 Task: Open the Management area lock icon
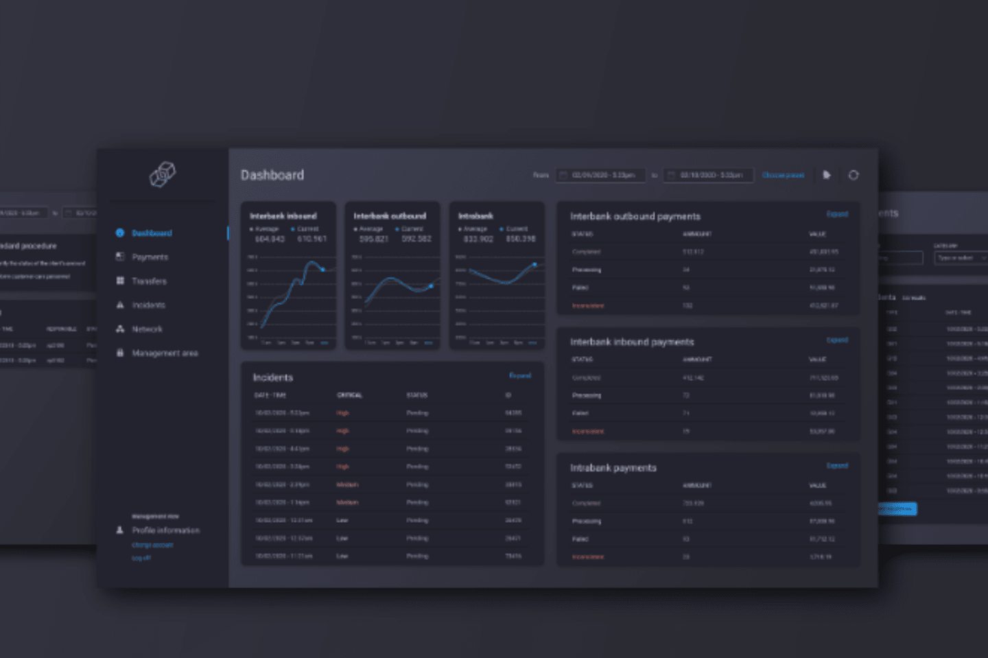tap(120, 353)
